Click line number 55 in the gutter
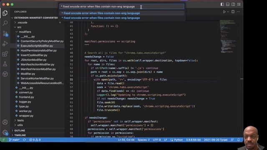This screenshot has width=267, height=150. [x=71, y=80]
